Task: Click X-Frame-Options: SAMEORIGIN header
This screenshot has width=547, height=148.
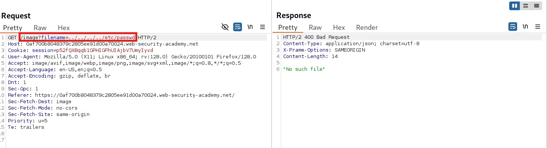Action: point(324,50)
